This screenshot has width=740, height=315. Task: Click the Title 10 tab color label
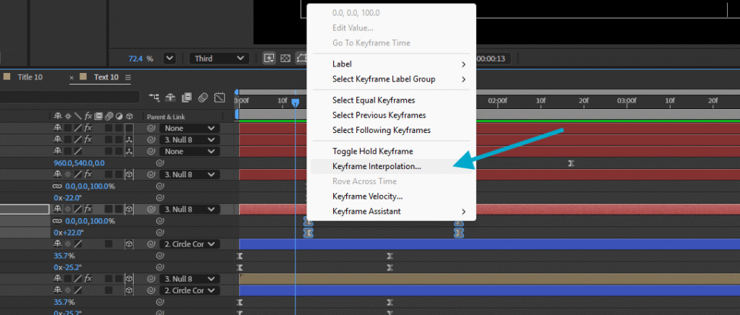[x=7, y=77]
